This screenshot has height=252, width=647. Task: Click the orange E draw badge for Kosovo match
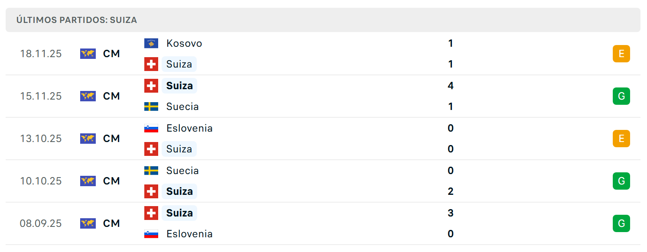(621, 54)
